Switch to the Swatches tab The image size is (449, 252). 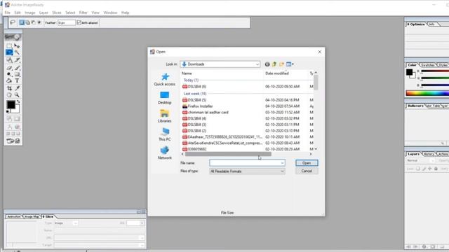pyautogui.click(x=428, y=65)
